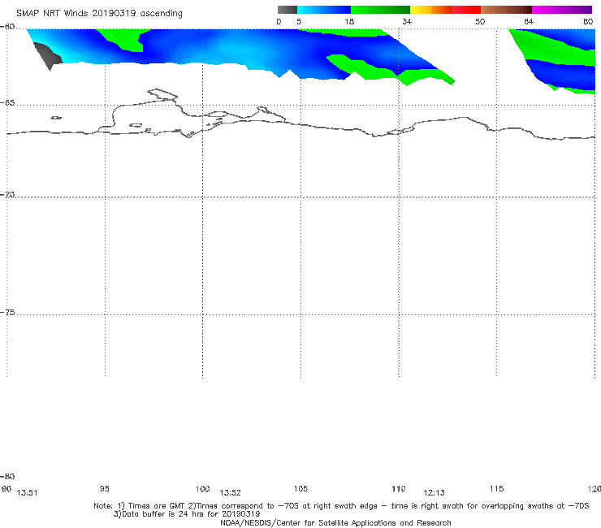
Task: Click the note 'Times are GMT' line
Action: (x=341, y=506)
